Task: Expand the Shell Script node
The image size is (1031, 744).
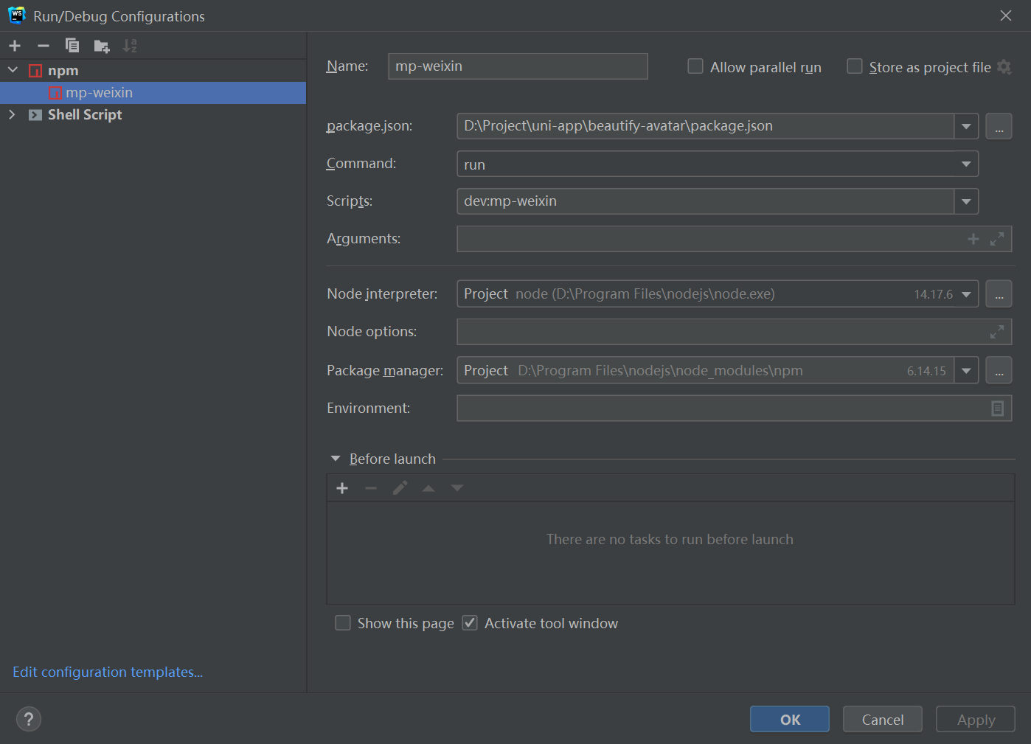Action: tap(12, 114)
